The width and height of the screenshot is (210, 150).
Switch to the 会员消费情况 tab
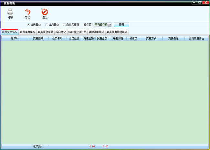click(x=27, y=32)
